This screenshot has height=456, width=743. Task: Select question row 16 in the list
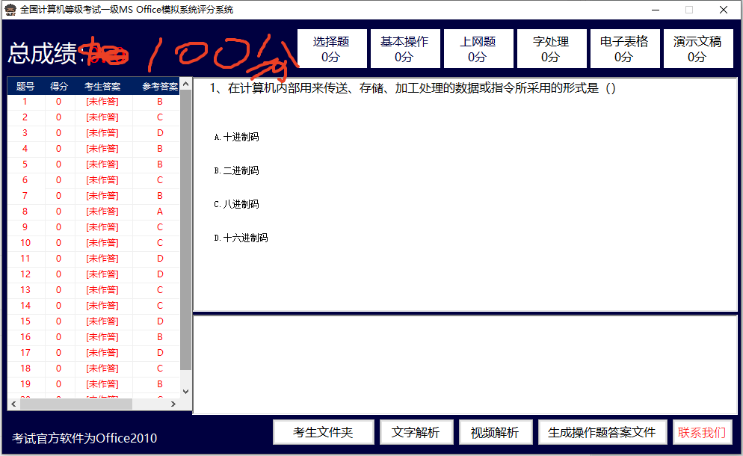pyautogui.click(x=93, y=336)
